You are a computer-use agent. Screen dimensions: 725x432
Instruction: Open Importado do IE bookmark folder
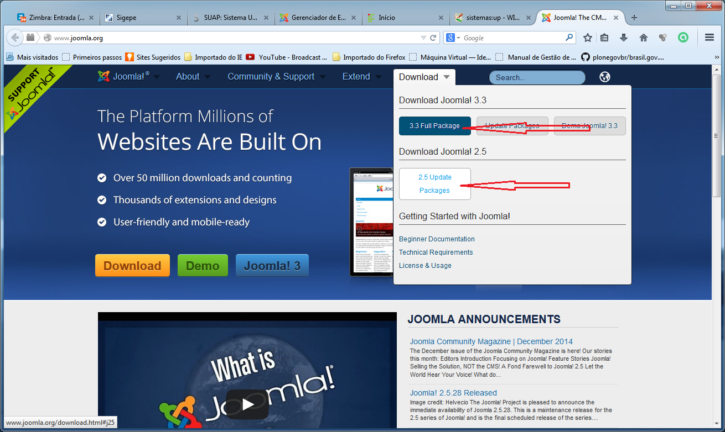pos(213,57)
